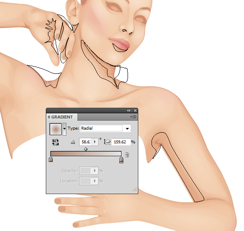Collapse the Gradient panel with double arrows
The width and height of the screenshot is (244, 231).
click(x=128, y=110)
